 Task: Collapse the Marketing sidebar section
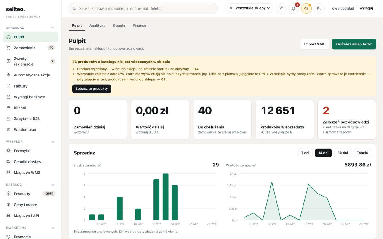[53, 228]
